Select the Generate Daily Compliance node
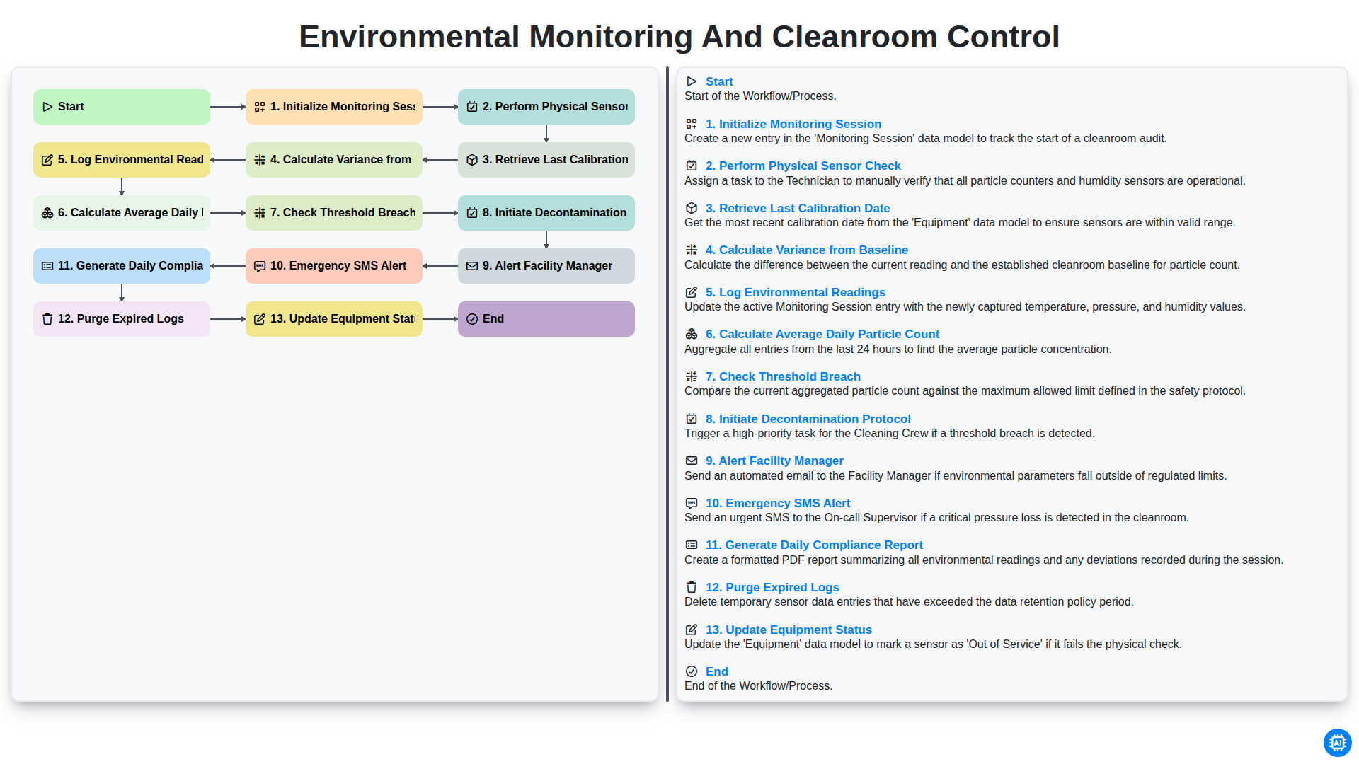 [x=122, y=266]
